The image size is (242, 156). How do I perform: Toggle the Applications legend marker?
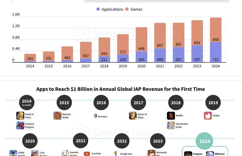[x=98, y=9]
